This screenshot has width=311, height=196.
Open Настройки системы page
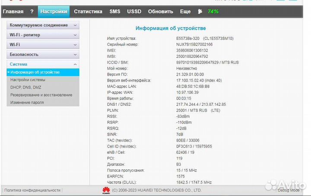point(28,80)
